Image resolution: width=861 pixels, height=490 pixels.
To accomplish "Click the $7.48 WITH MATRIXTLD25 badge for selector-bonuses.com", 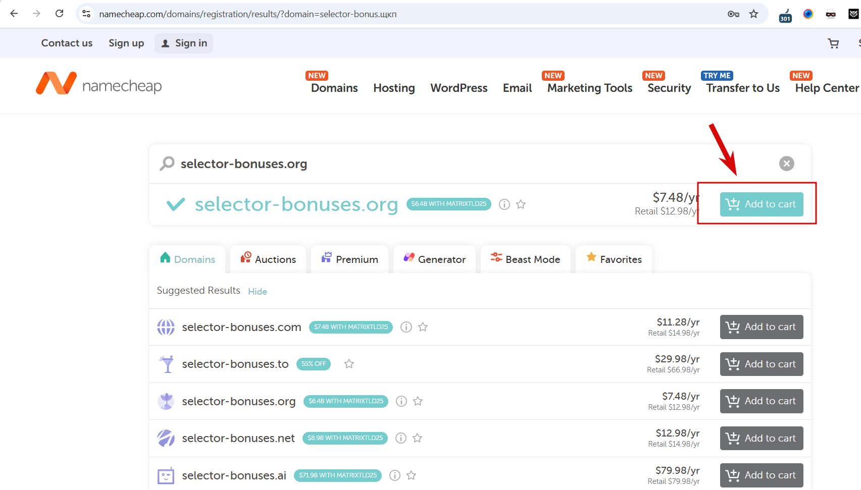I will point(351,327).
